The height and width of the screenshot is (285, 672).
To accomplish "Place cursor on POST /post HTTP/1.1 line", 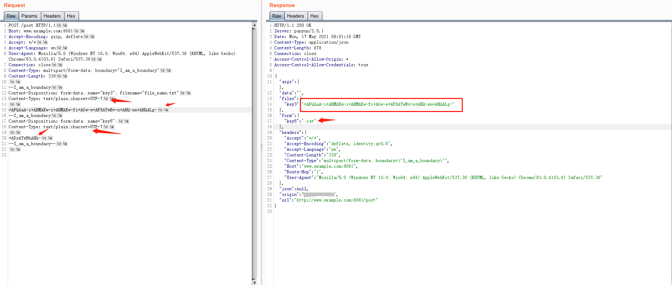I will (32, 25).
